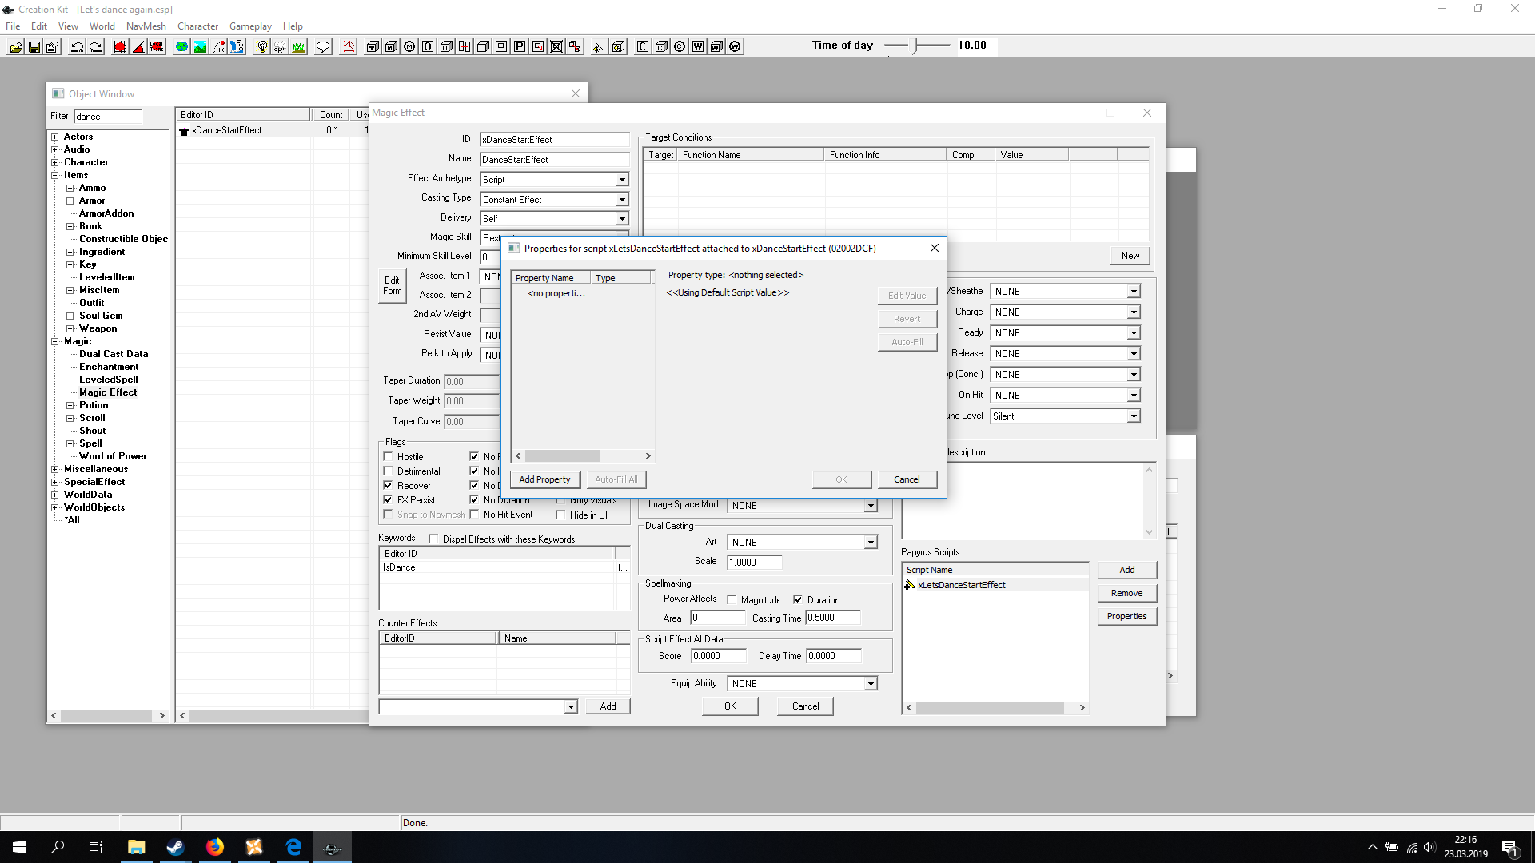This screenshot has width=1535, height=863.
Task: Toggle the Snap to Angle icon
Action: click(x=138, y=46)
